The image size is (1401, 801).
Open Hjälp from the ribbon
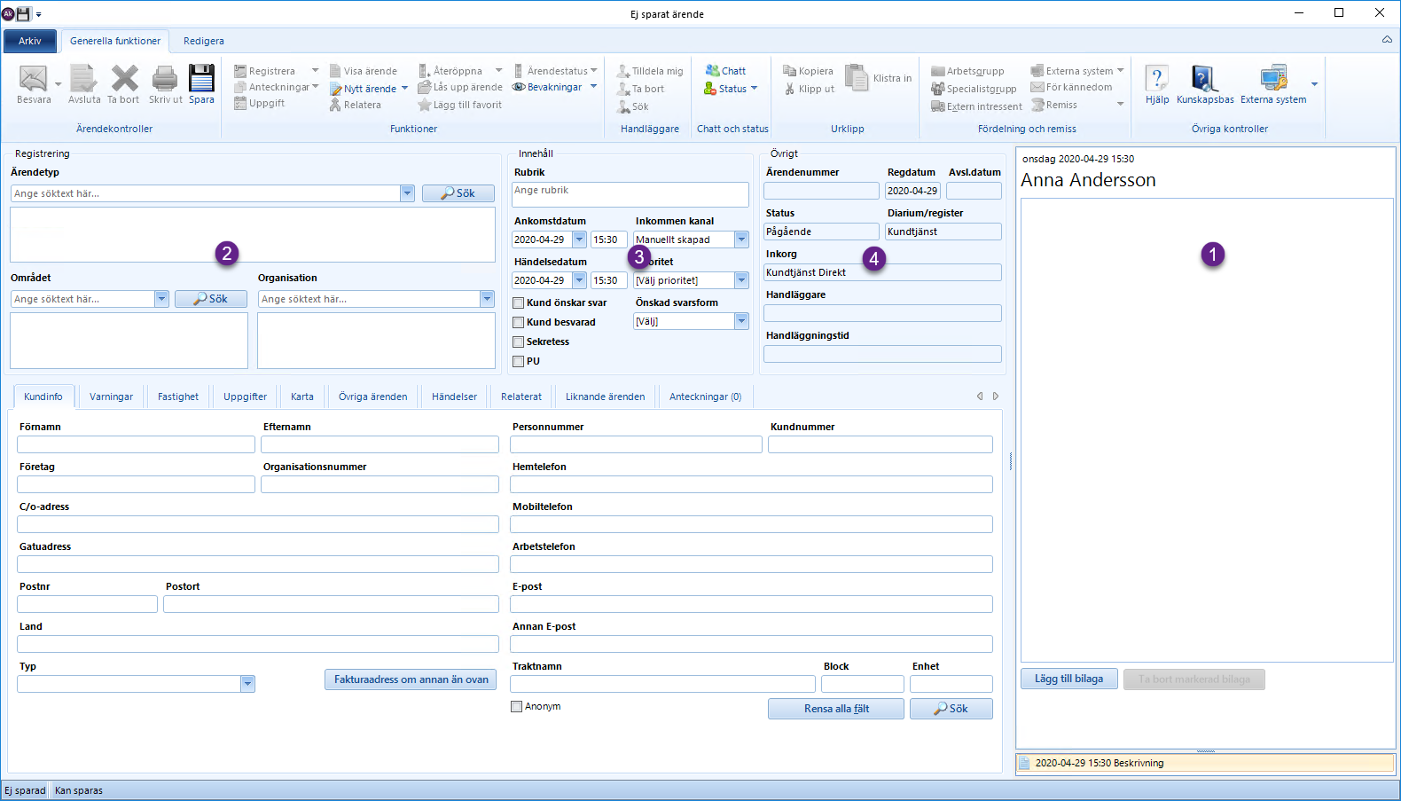pyautogui.click(x=1156, y=84)
